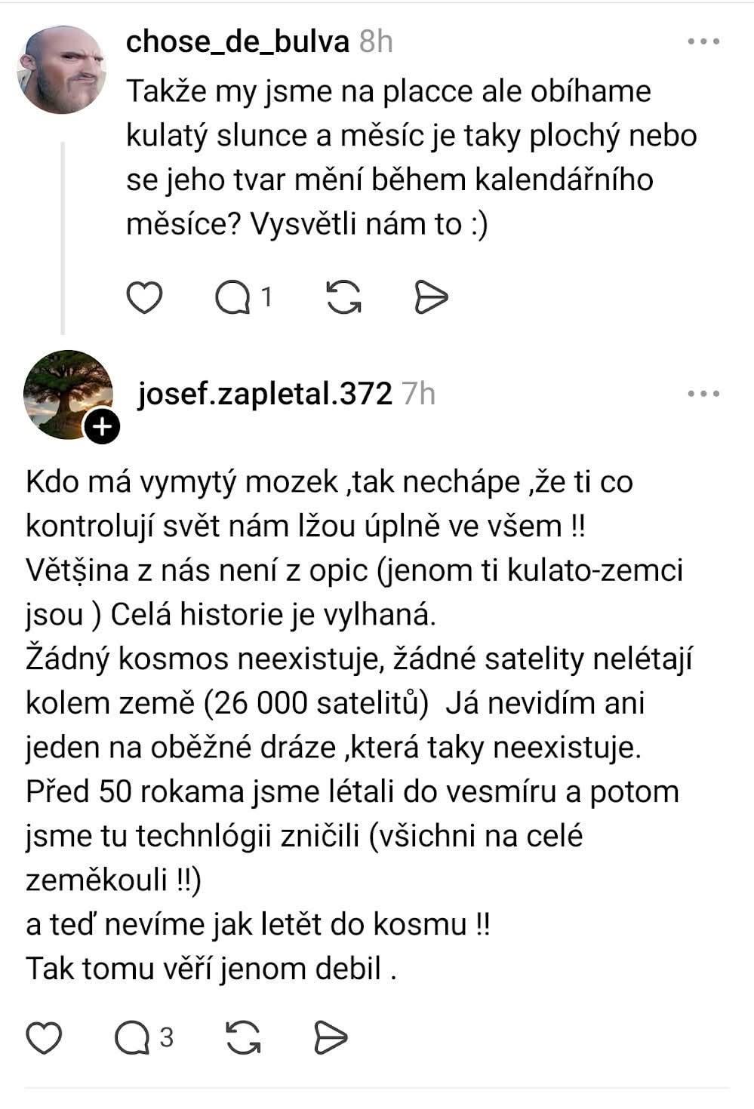Repost the chose_de_bulva post

click(343, 297)
